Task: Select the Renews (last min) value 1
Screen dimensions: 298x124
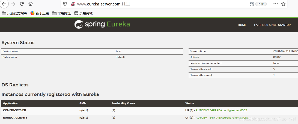Action: tap(274, 75)
